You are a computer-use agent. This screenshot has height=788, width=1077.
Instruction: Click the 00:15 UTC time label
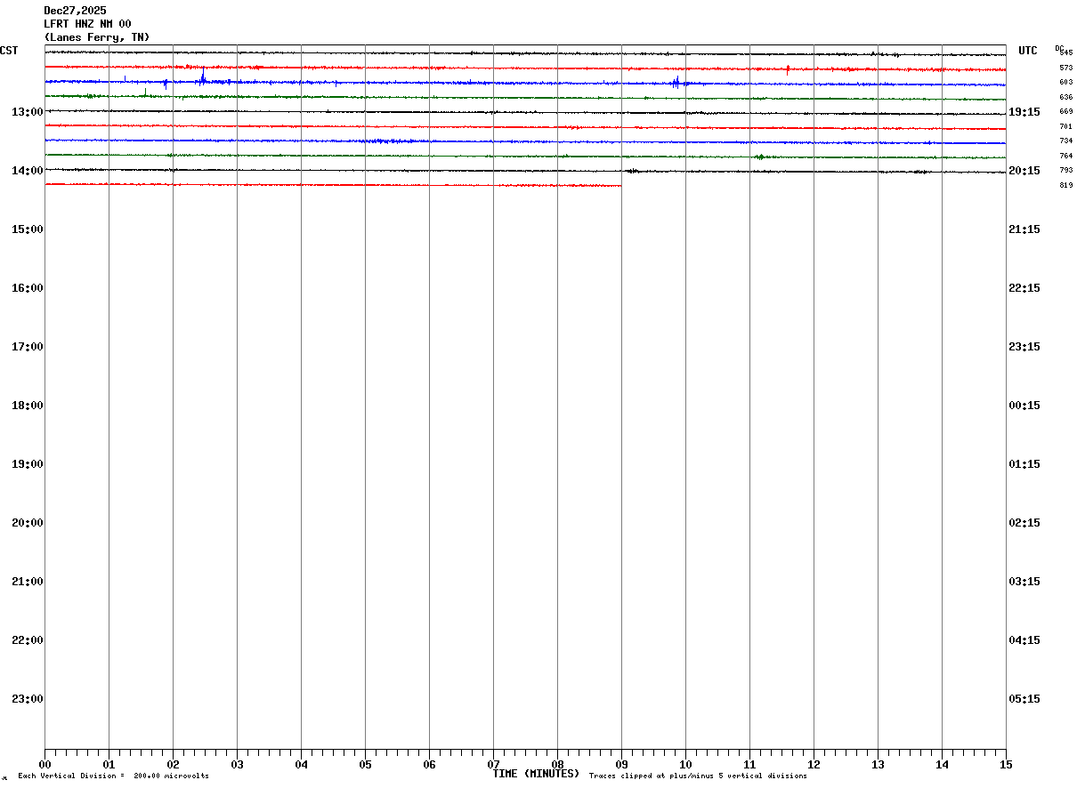pos(1024,406)
